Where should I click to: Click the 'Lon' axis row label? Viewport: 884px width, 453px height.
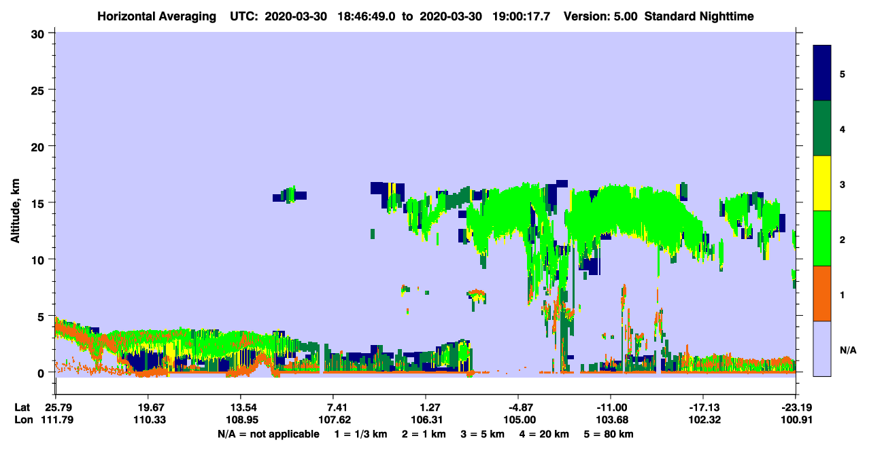pyautogui.click(x=22, y=420)
